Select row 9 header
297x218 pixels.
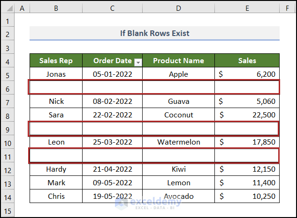pyautogui.click(x=8, y=129)
